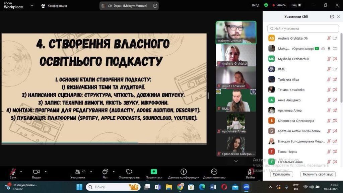Click the Пригласить button
The image size is (343, 193).
tap(281, 174)
